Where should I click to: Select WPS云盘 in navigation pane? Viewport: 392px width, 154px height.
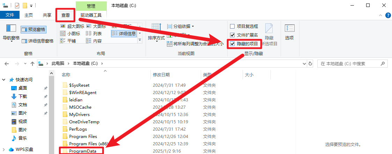pyautogui.click(x=24, y=149)
